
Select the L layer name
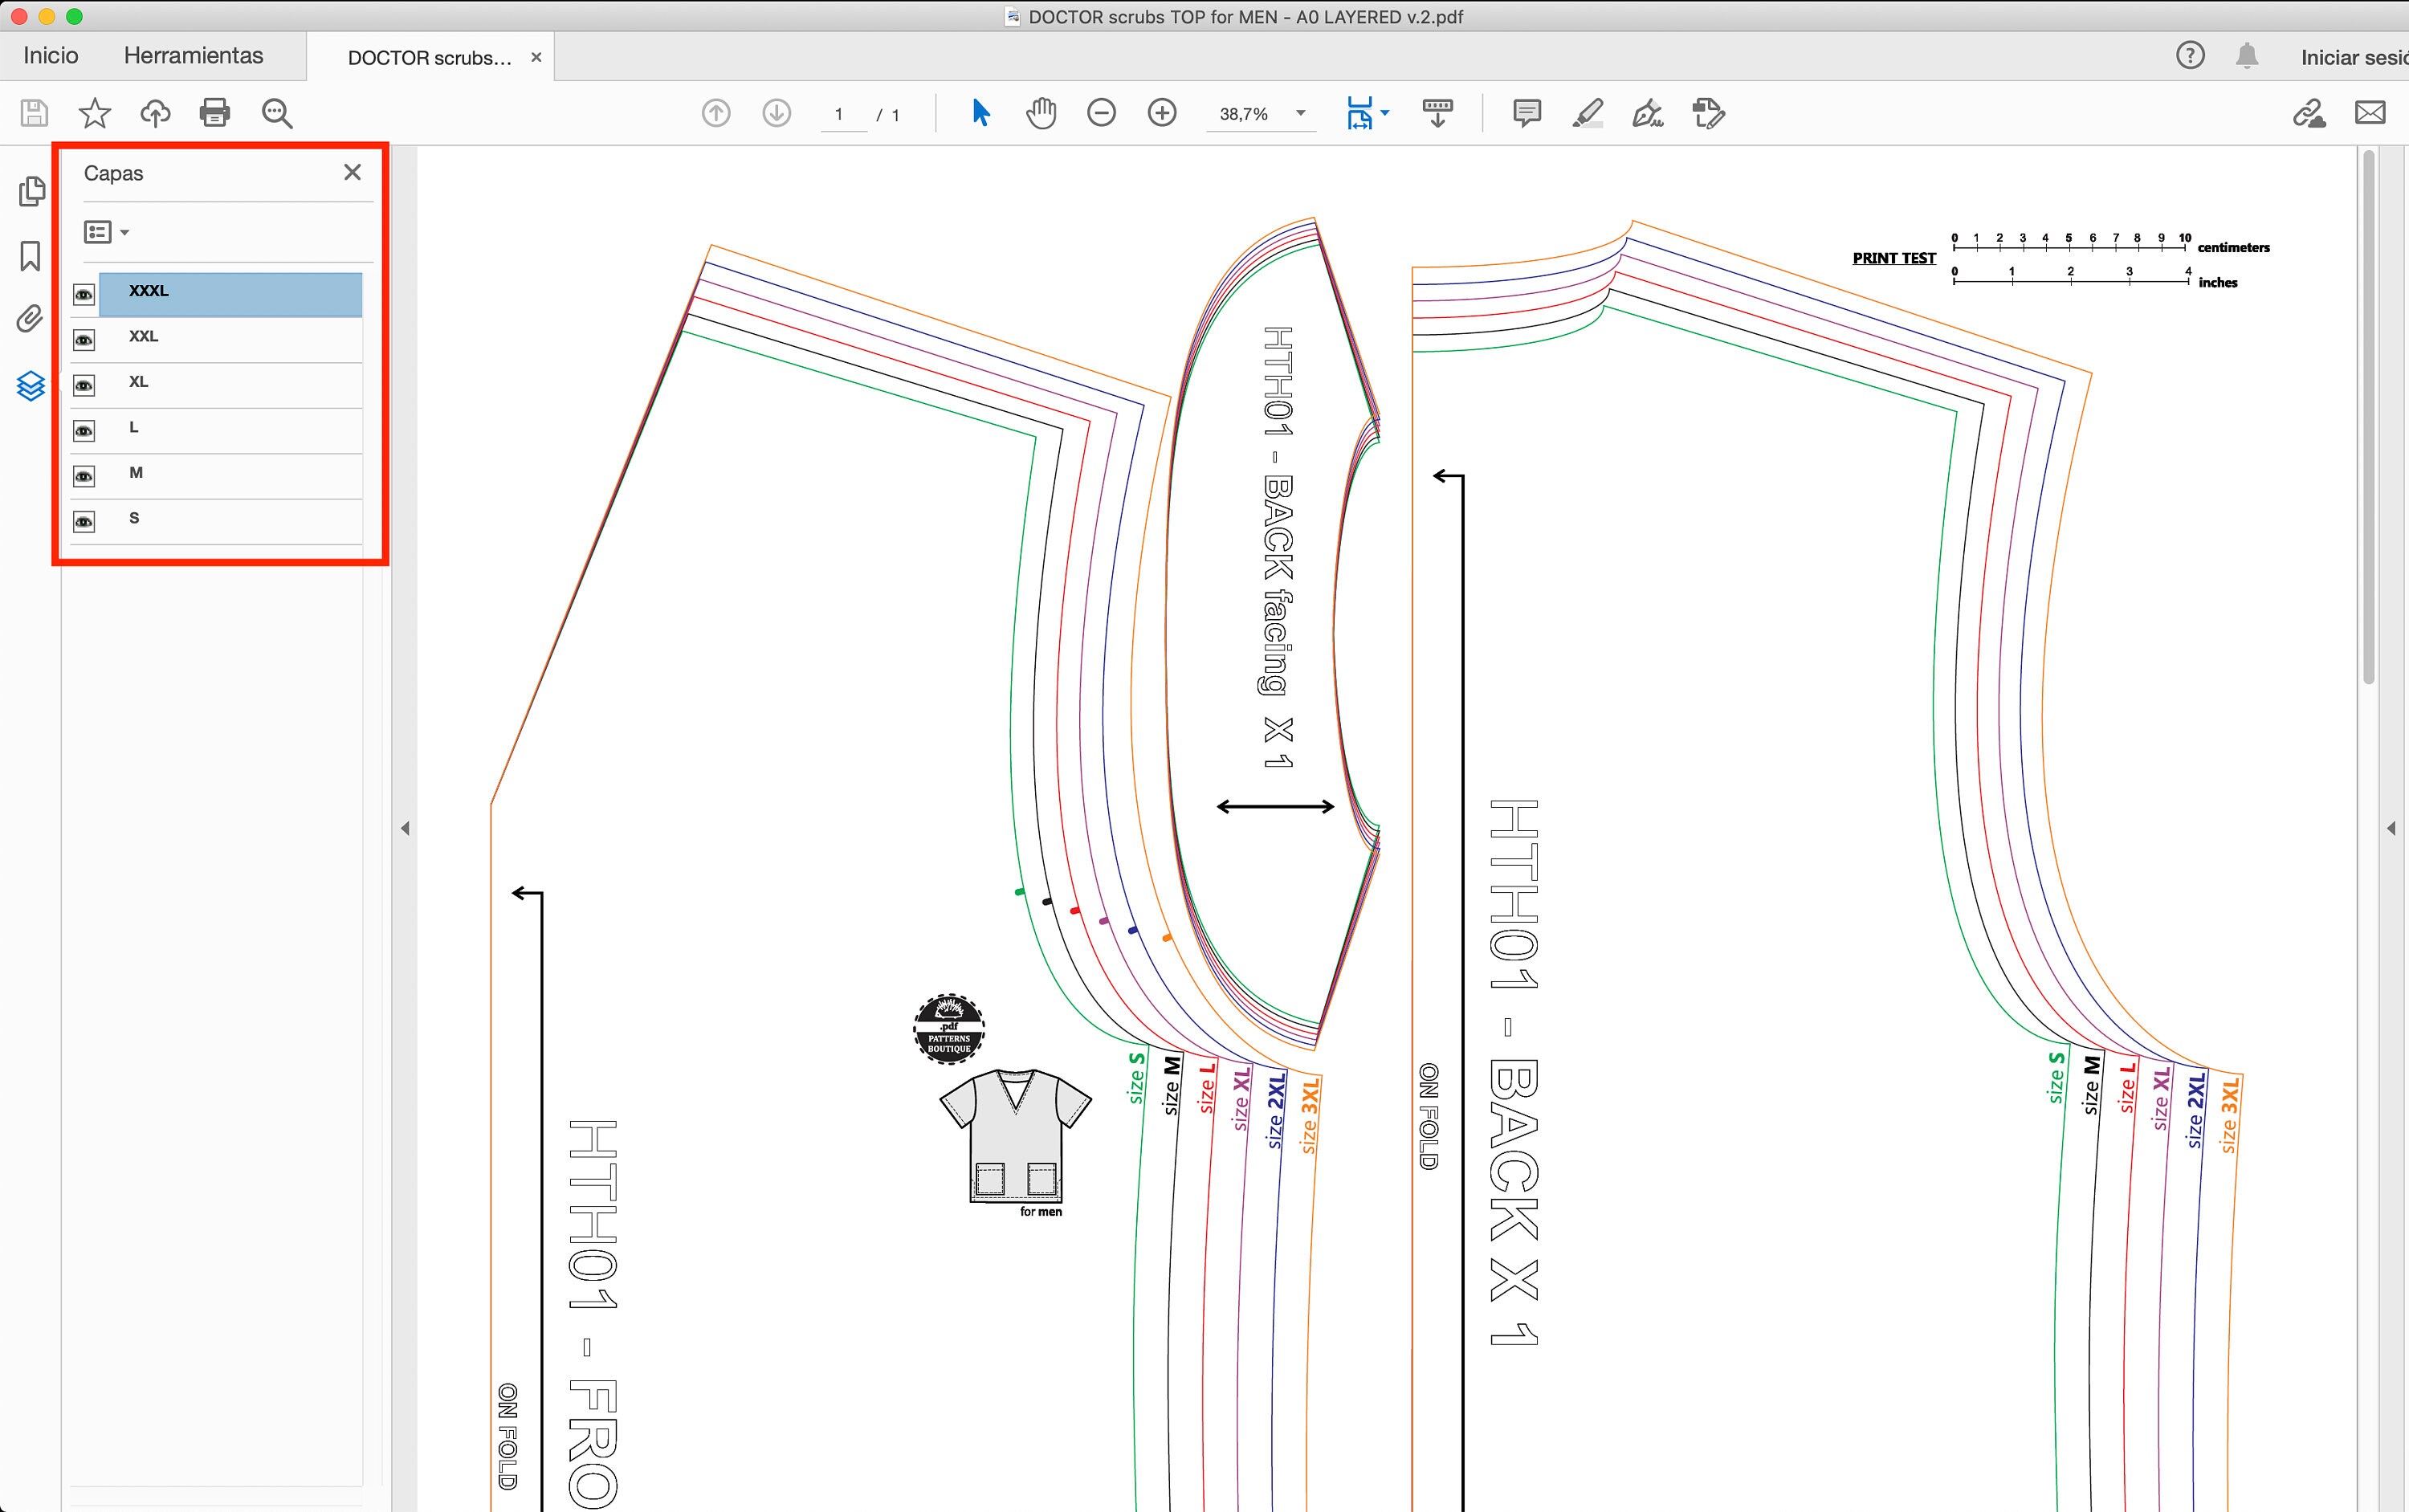click(x=134, y=427)
